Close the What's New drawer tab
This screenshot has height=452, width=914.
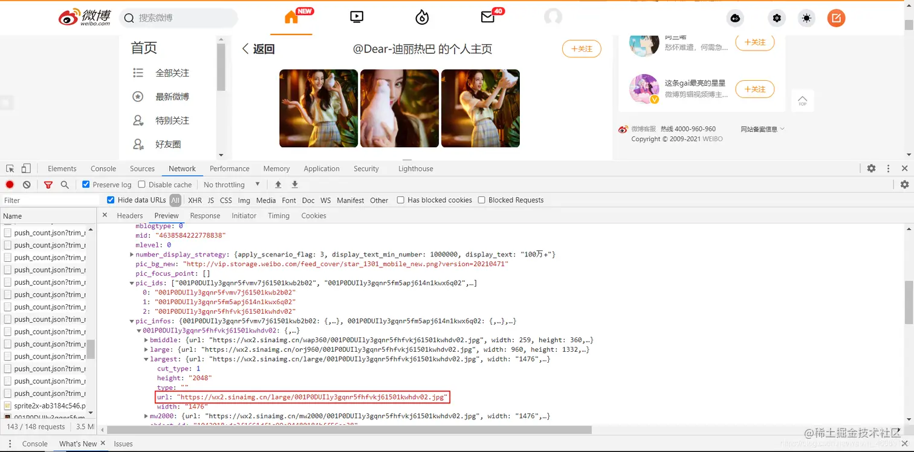103,443
